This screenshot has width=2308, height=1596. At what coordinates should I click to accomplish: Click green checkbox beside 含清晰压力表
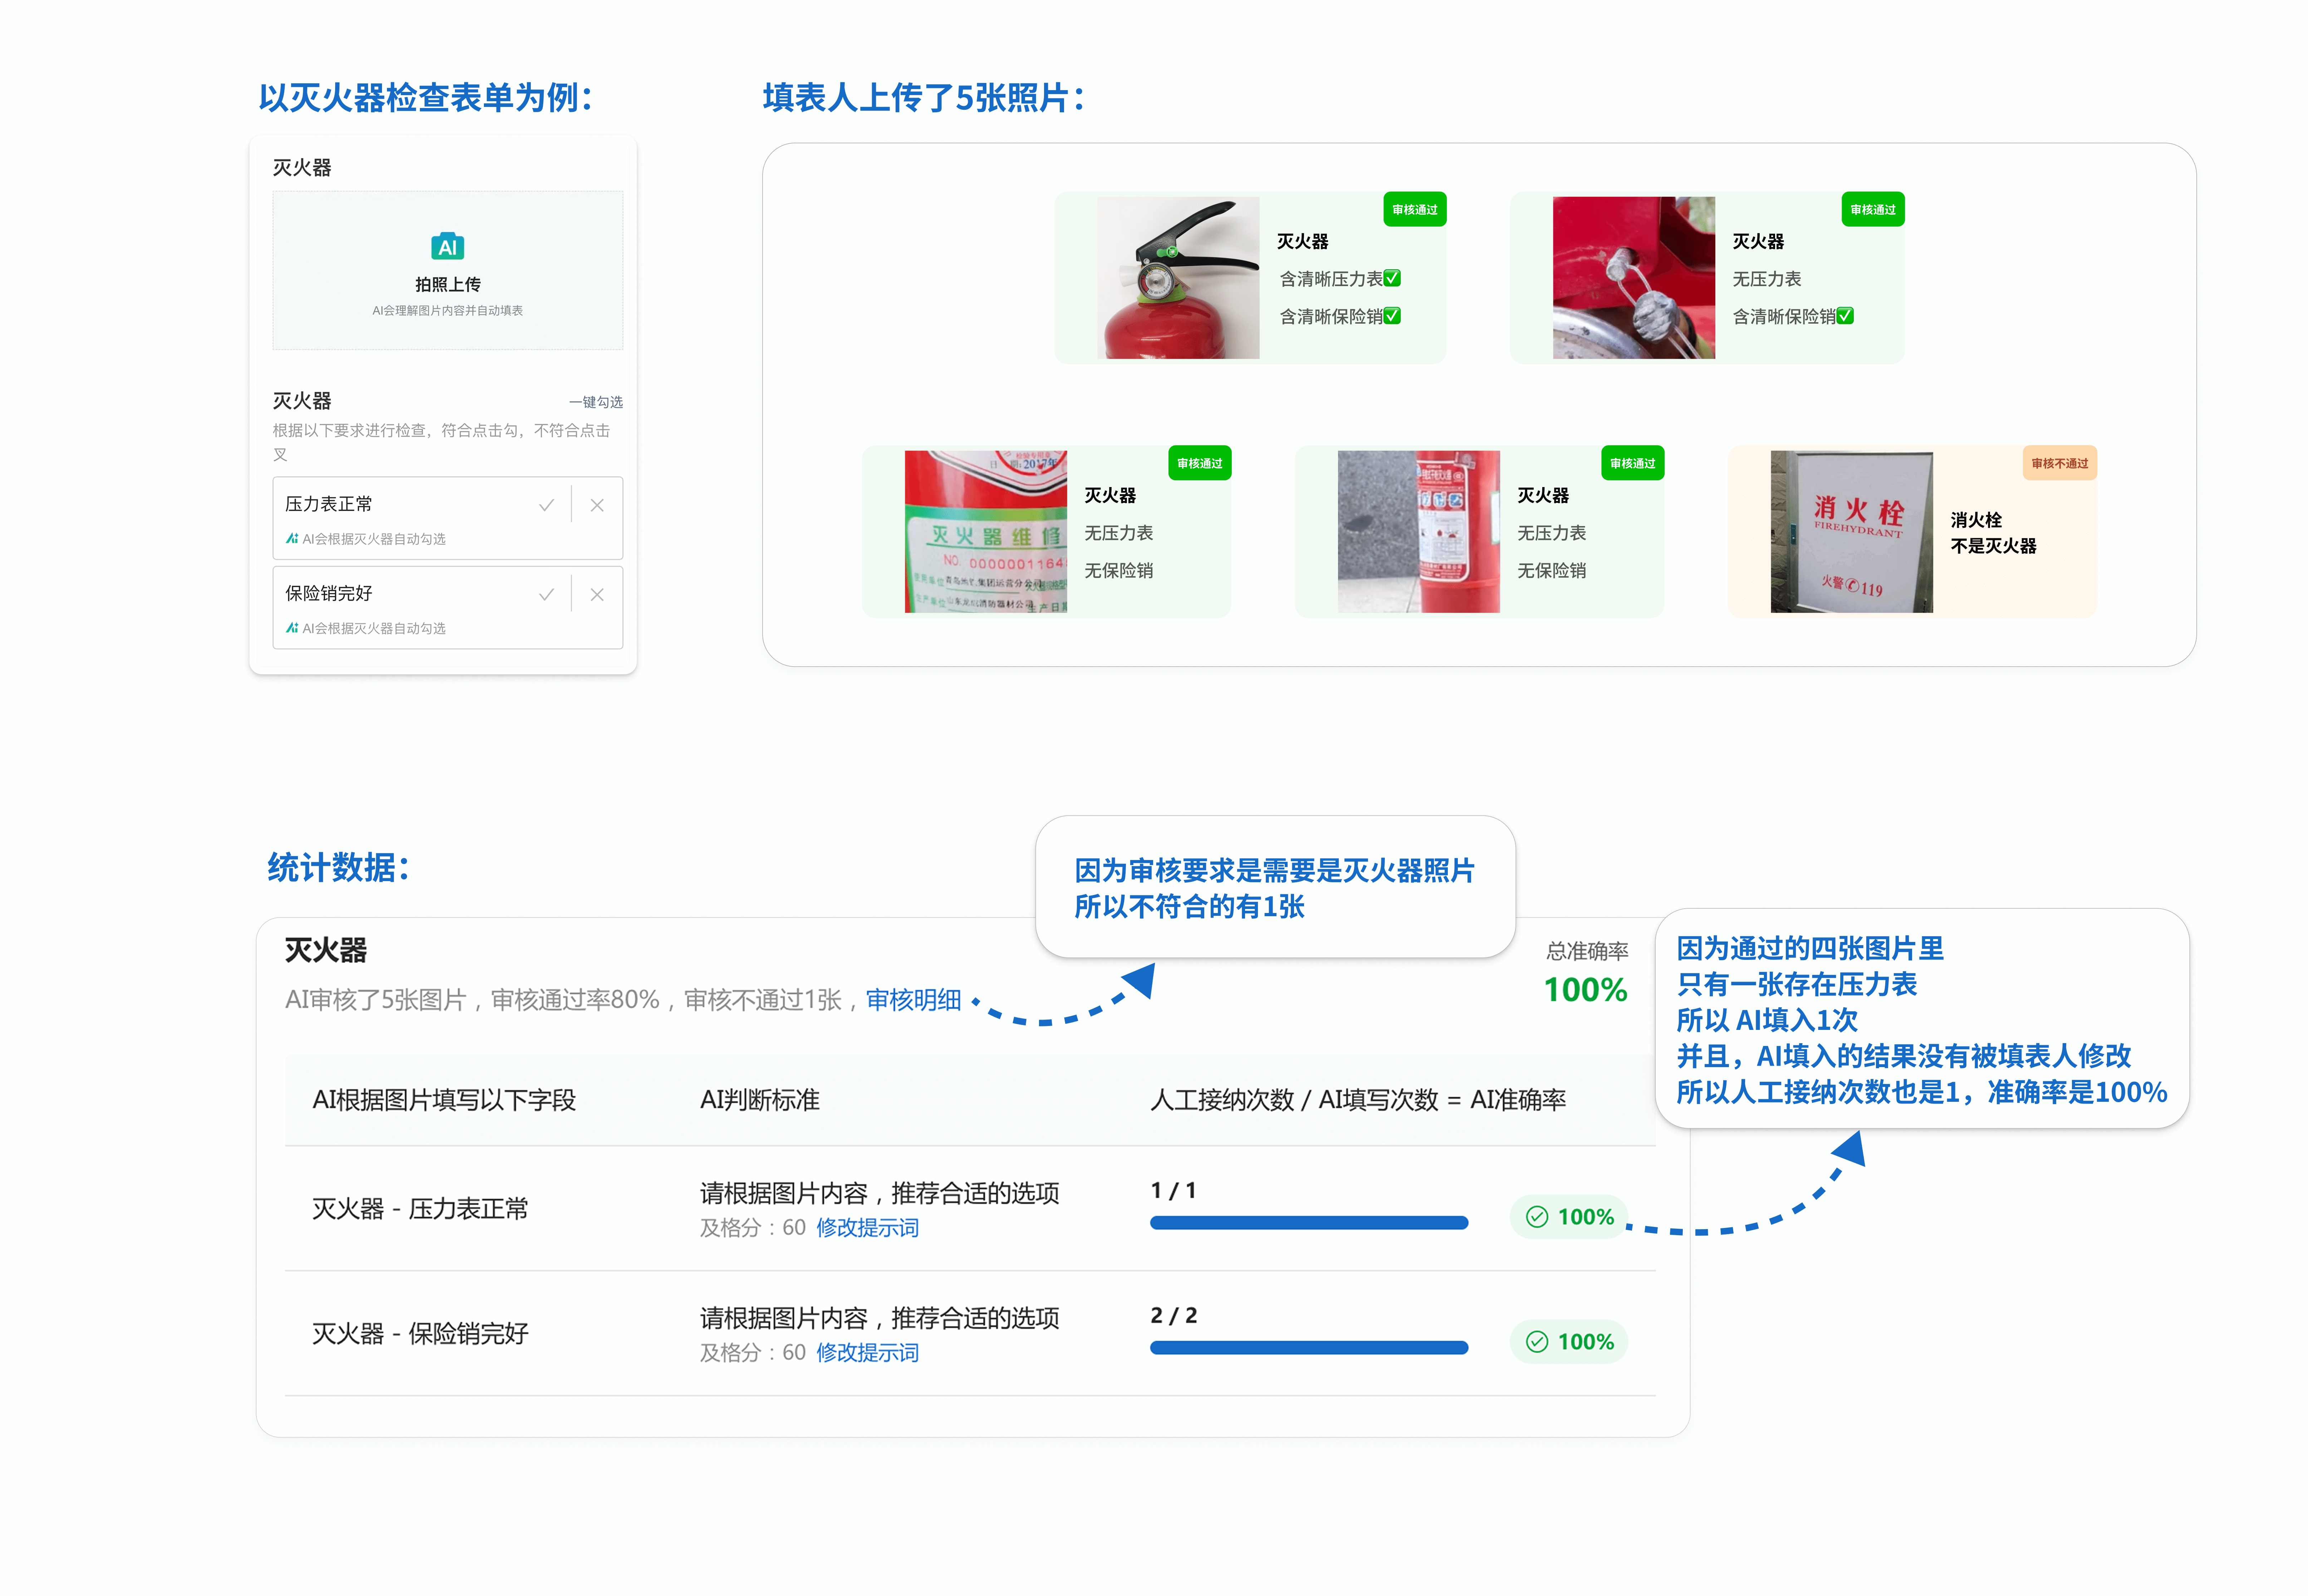click(x=1392, y=278)
